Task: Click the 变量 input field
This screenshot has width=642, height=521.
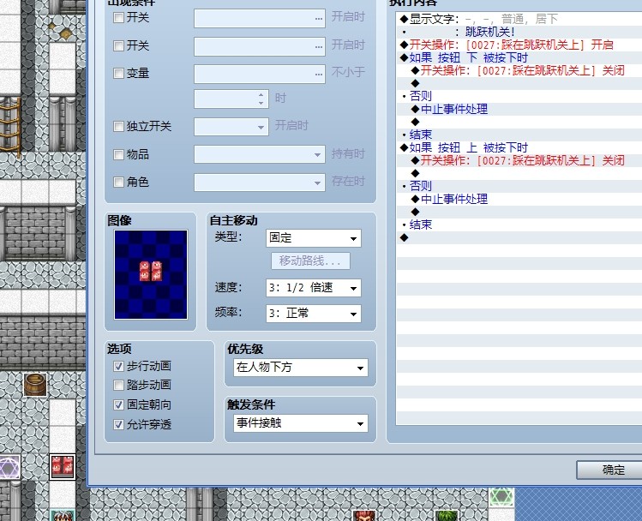Action: pyautogui.click(x=260, y=75)
